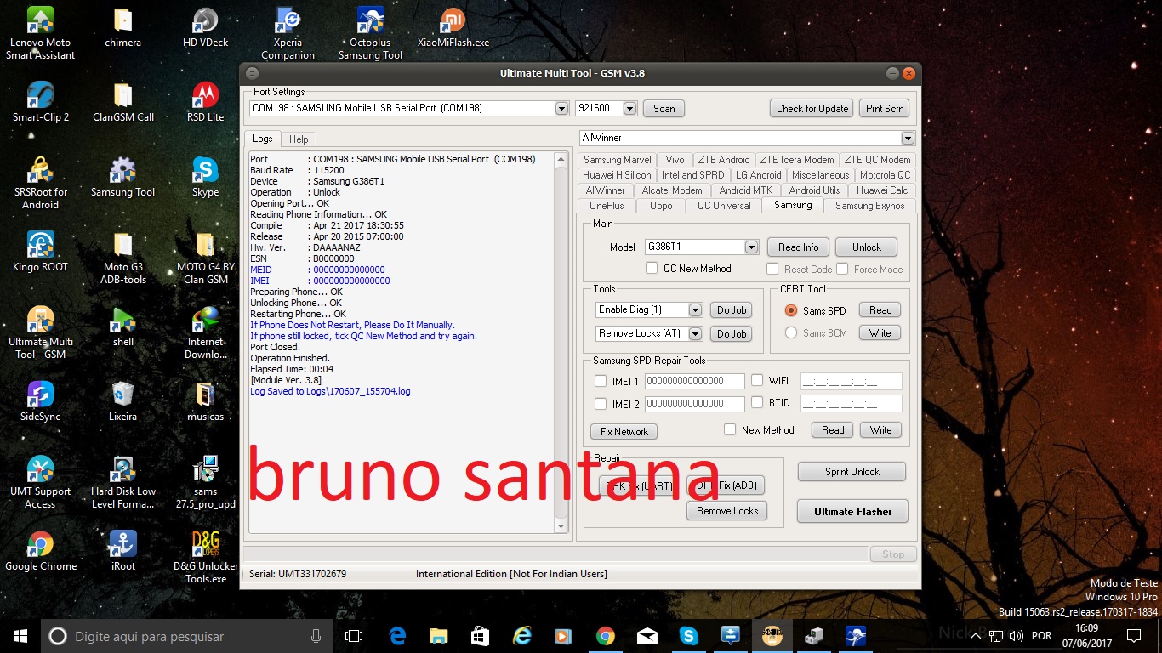Open D&G Unlocker Tools.exe icon
The width and height of the screenshot is (1162, 653).
(205, 558)
